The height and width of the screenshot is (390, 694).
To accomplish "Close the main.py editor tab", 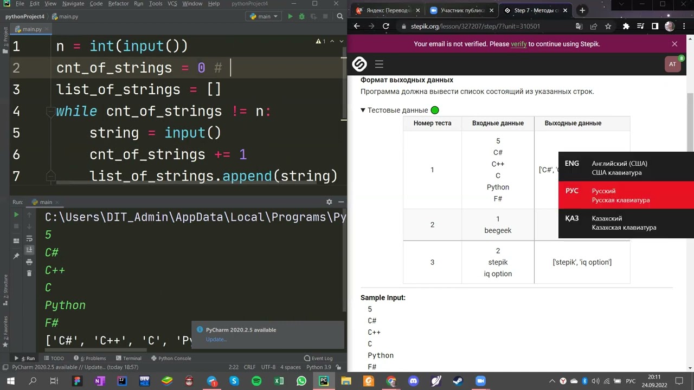I will (47, 29).
